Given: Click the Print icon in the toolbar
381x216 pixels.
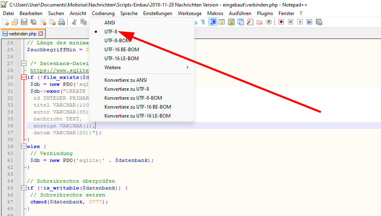Looking at the screenshot, I should point(62,22).
